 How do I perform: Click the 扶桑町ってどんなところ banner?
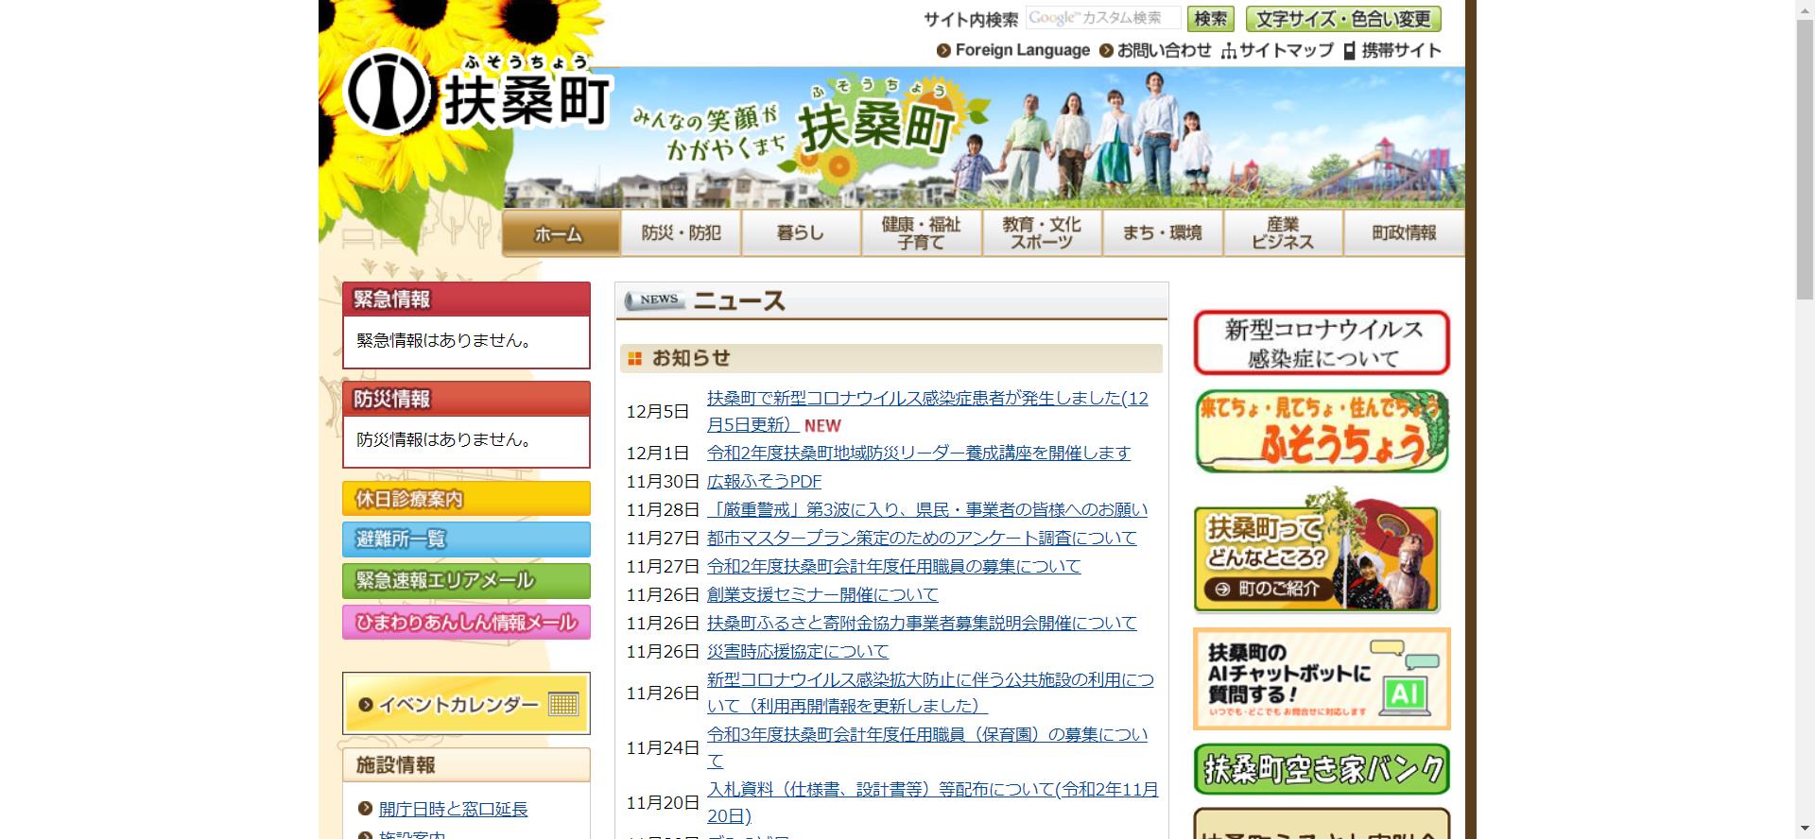click(1318, 553)
